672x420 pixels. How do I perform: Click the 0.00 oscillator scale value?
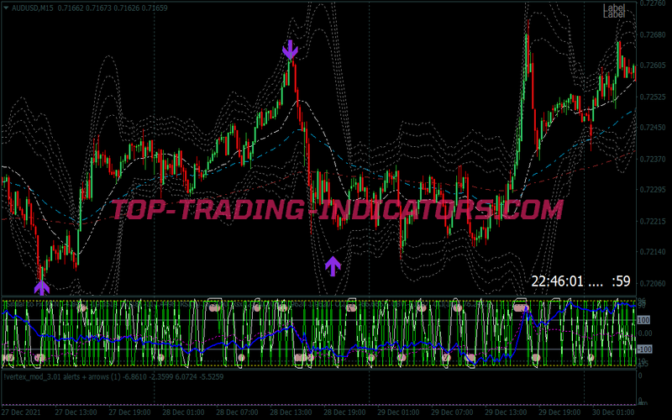tap(645, 333)
